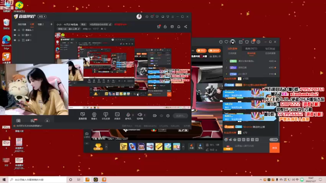Click the download icon in companion bottom-left
Viewport: 326px width, 183px height.
(47, 121)
